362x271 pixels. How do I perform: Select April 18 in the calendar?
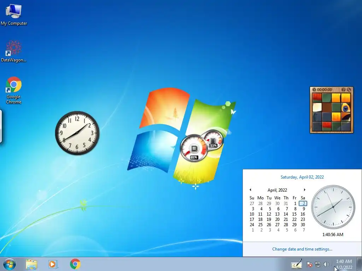point(261,219)
